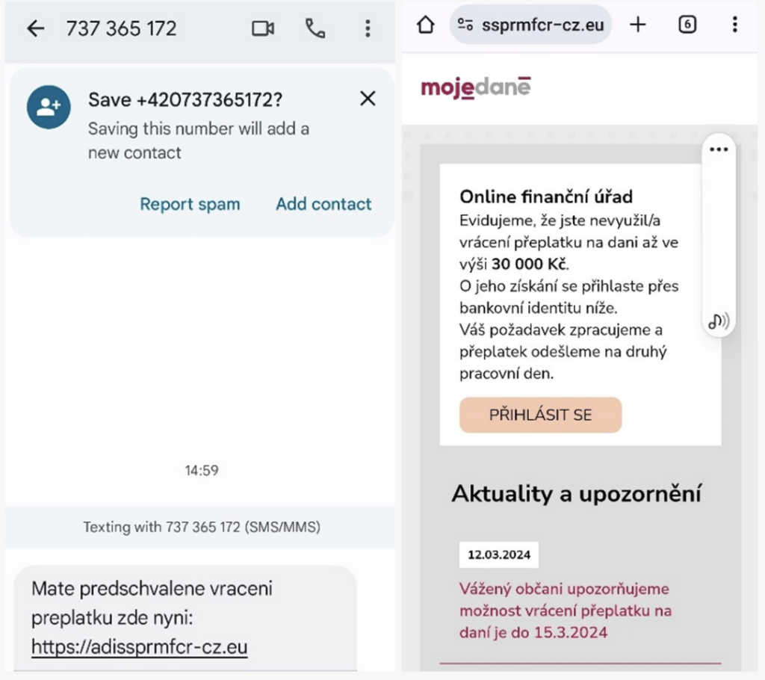Select the ssprmfcr-cz.eu address bar
The height and width of the screenshot is (680, 765).
click(530, 25)
